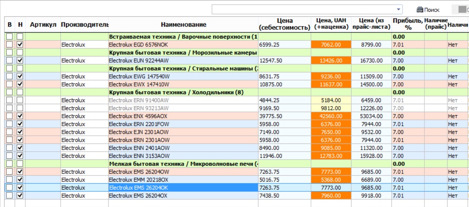Click orange markup price 42560.00
The height and width of the screenshot is (207, 469).
pyautogui.click(x=331, y=116)
